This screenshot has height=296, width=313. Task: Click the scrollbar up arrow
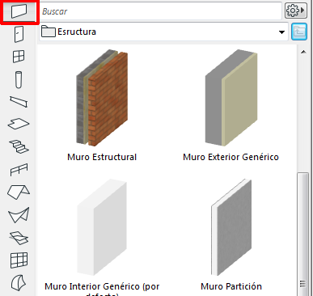coord(303,52)
